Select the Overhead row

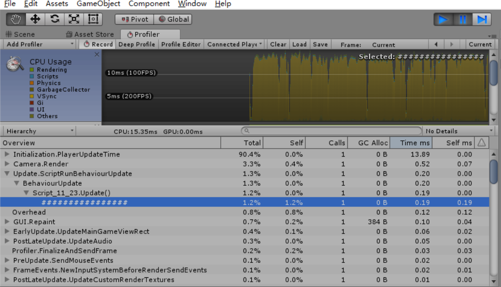(x=245, y=212)
